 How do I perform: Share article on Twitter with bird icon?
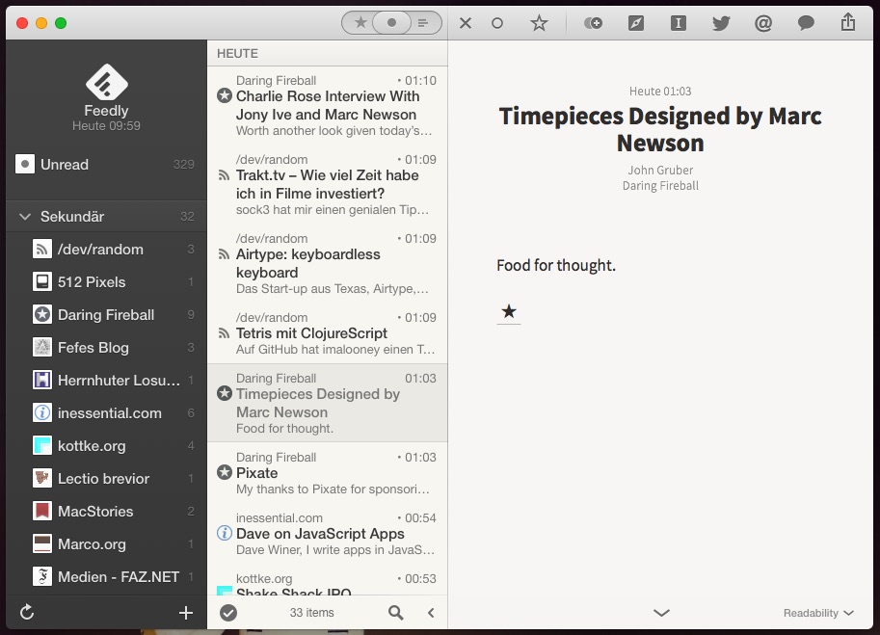tap(721, 23)
